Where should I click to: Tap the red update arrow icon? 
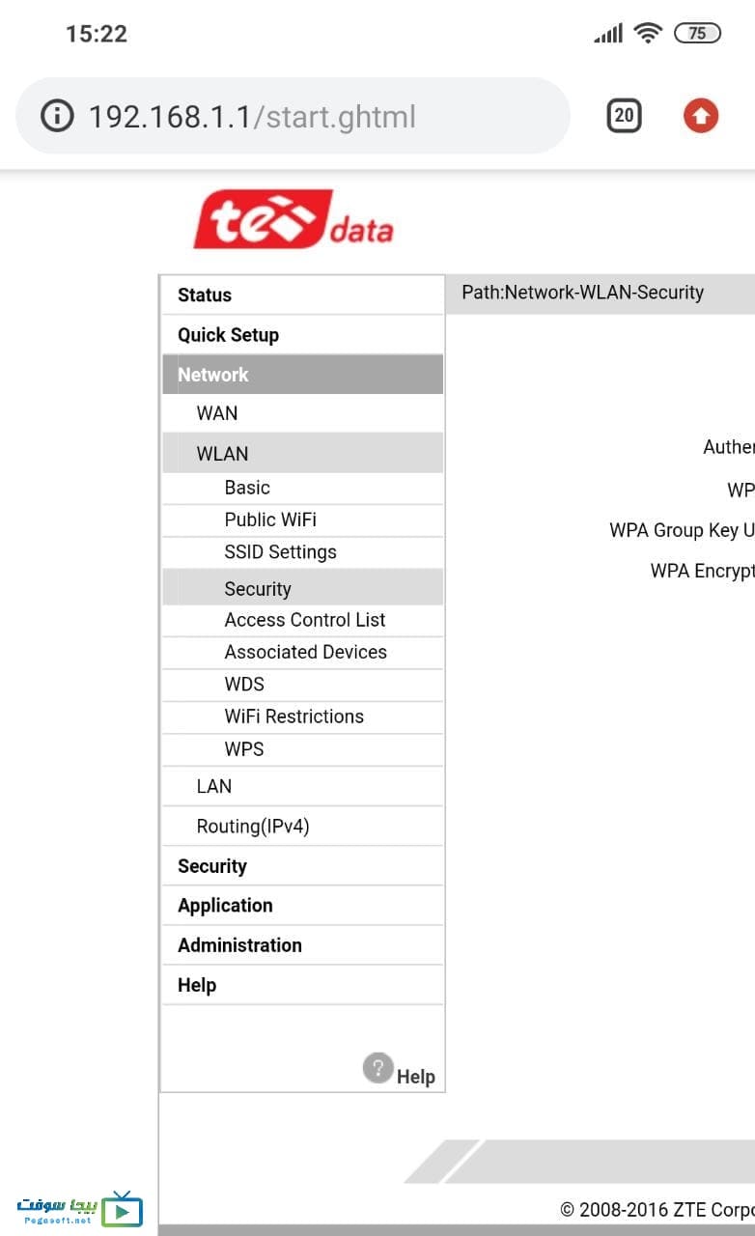pos(701,117)
